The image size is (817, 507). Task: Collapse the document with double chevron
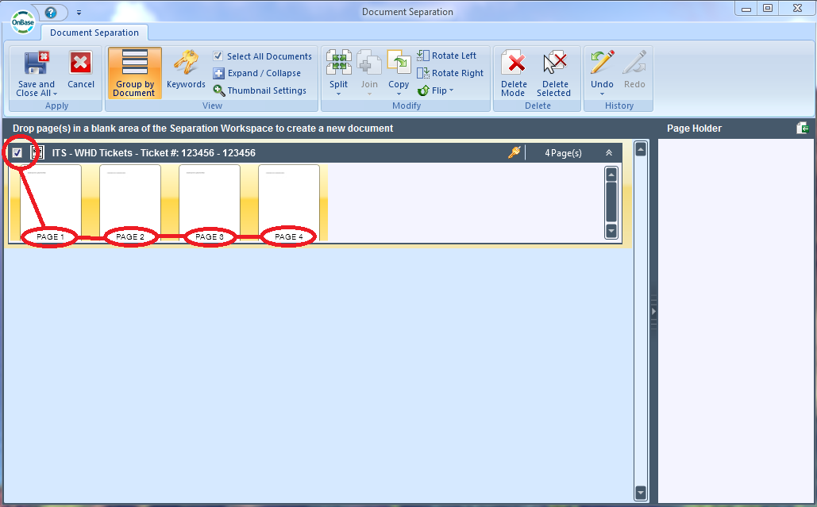609,152
